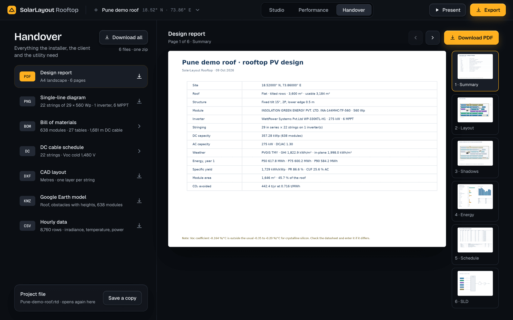Click the Pune demo roof project name
Viewport: 513px width, 320px height.
click(x=120, y=10)
